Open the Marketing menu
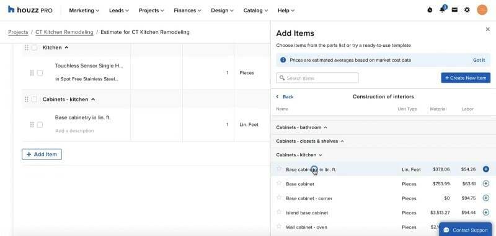 click(x=84, y=11)
